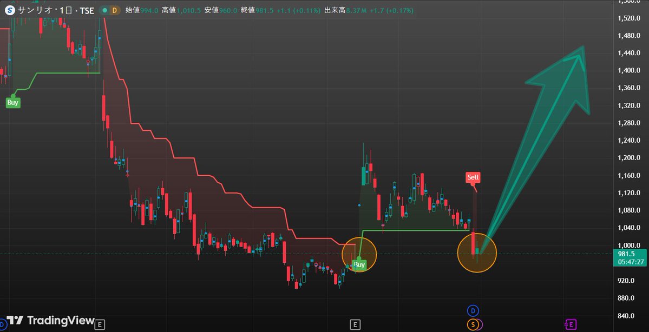
Task: Click the 1,000.0 price scale label
Action: 628,245
